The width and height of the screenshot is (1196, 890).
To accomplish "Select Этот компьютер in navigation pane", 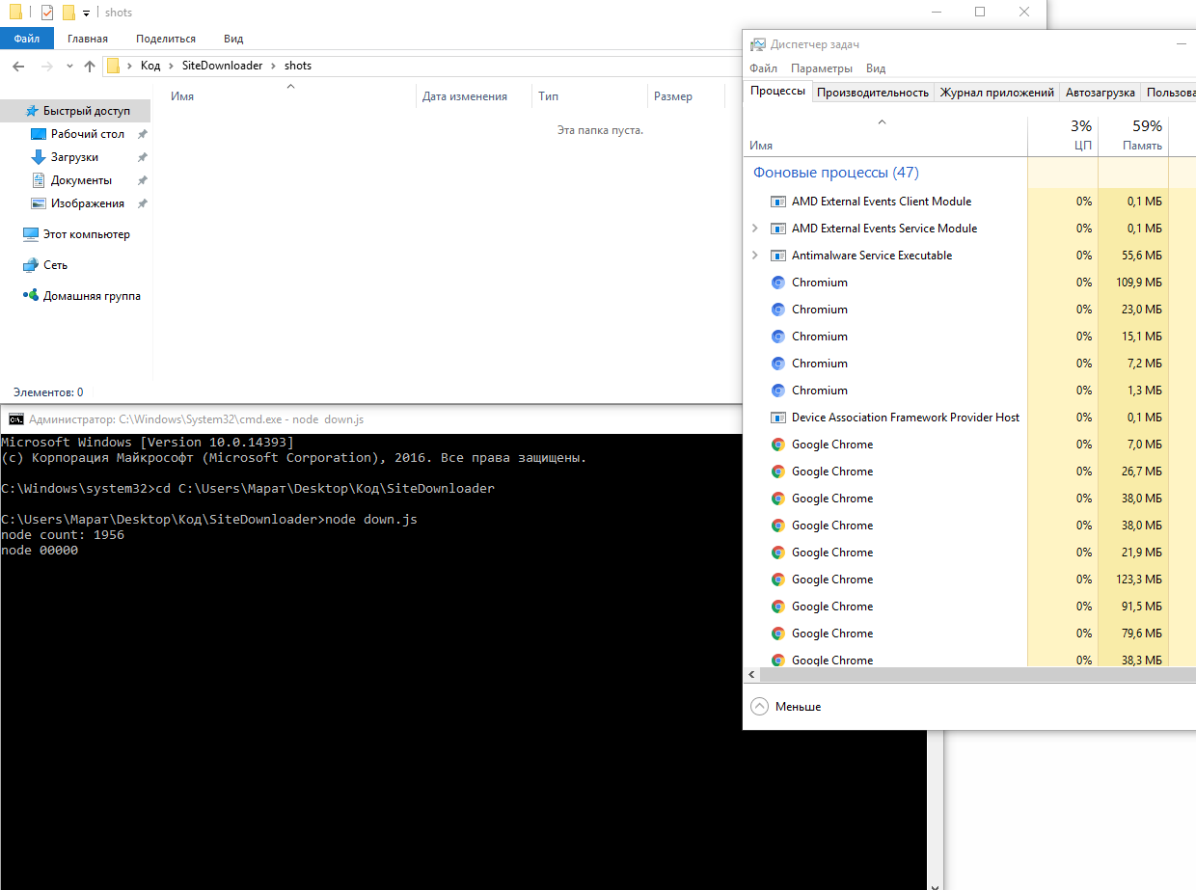I will 86,234.
